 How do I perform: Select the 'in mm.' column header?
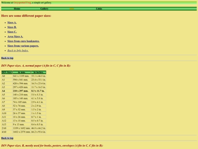pos(22,72)
